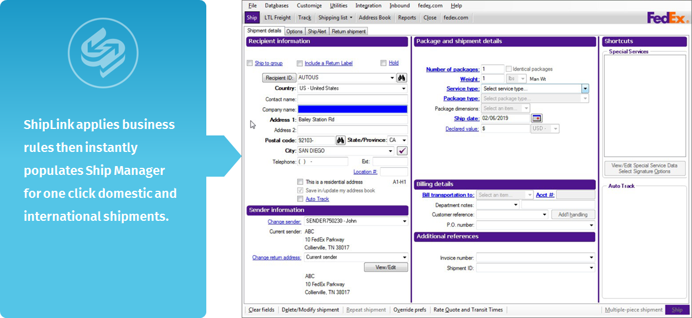Click the FedEx logo
Viewport: 692px width, 318px height.
[x=667, y=18]
